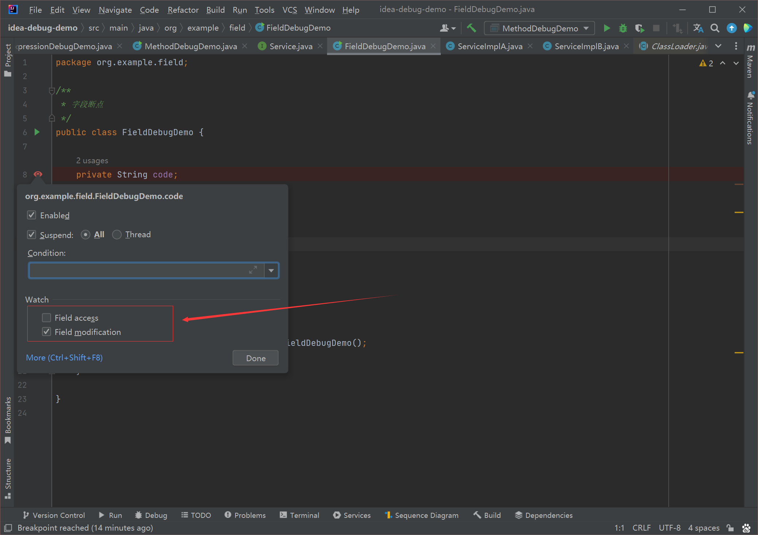This screenshot has width=758, height=535.
Task: Build project with the hammer icon
Action: (471, 28)
